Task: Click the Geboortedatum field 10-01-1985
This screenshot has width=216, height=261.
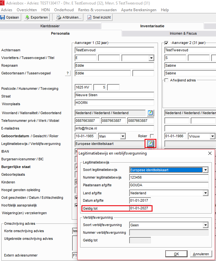Action: (86, 136)
